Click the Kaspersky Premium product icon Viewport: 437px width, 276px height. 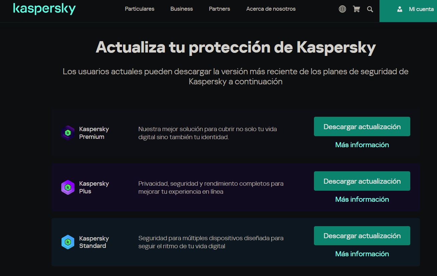click(68, 133)
